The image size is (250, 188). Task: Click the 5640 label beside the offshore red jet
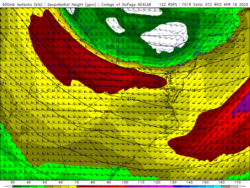(x=177, y=149)
